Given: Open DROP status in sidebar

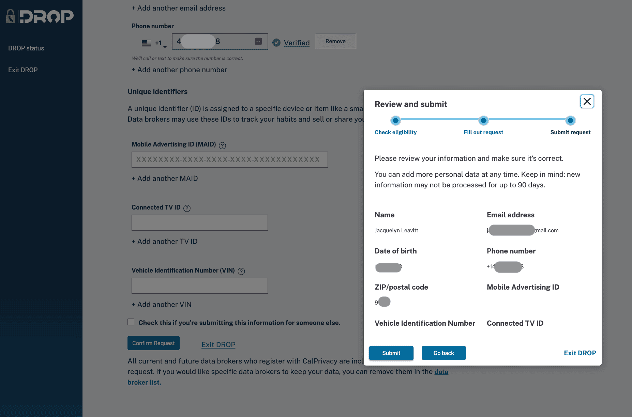Looking at the screenshot, I should (x=26, y=48).
